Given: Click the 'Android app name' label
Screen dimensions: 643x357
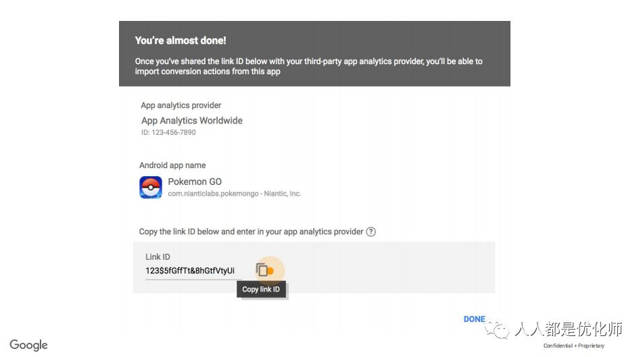Looking at the screenshot, I should click(x=172, y=165).
